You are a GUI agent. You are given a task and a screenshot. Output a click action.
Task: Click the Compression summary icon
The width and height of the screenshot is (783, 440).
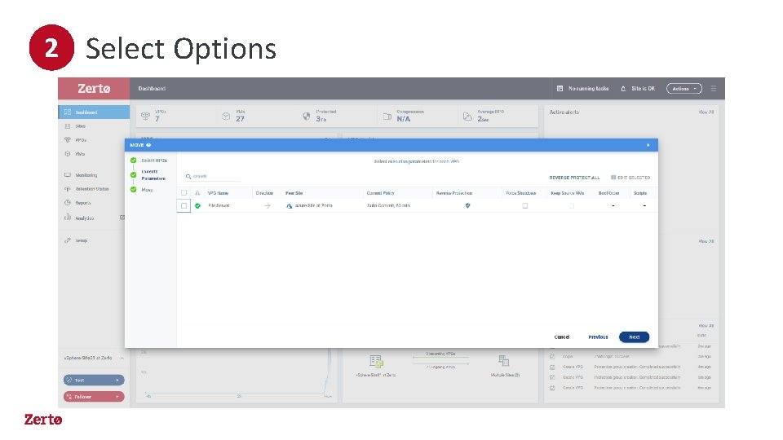pos(387,117)
